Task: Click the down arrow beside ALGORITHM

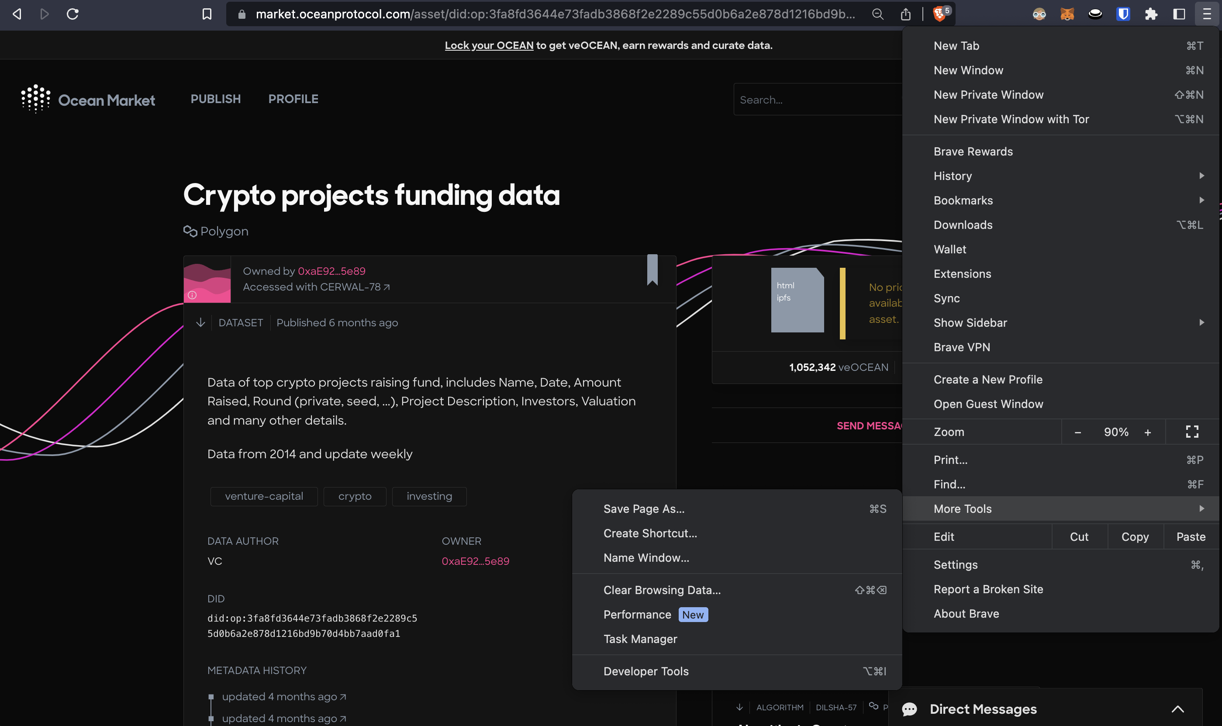Action: tap(739, 707)
